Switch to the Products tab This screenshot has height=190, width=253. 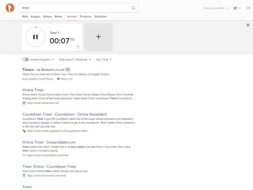click(x=85, y=16)
